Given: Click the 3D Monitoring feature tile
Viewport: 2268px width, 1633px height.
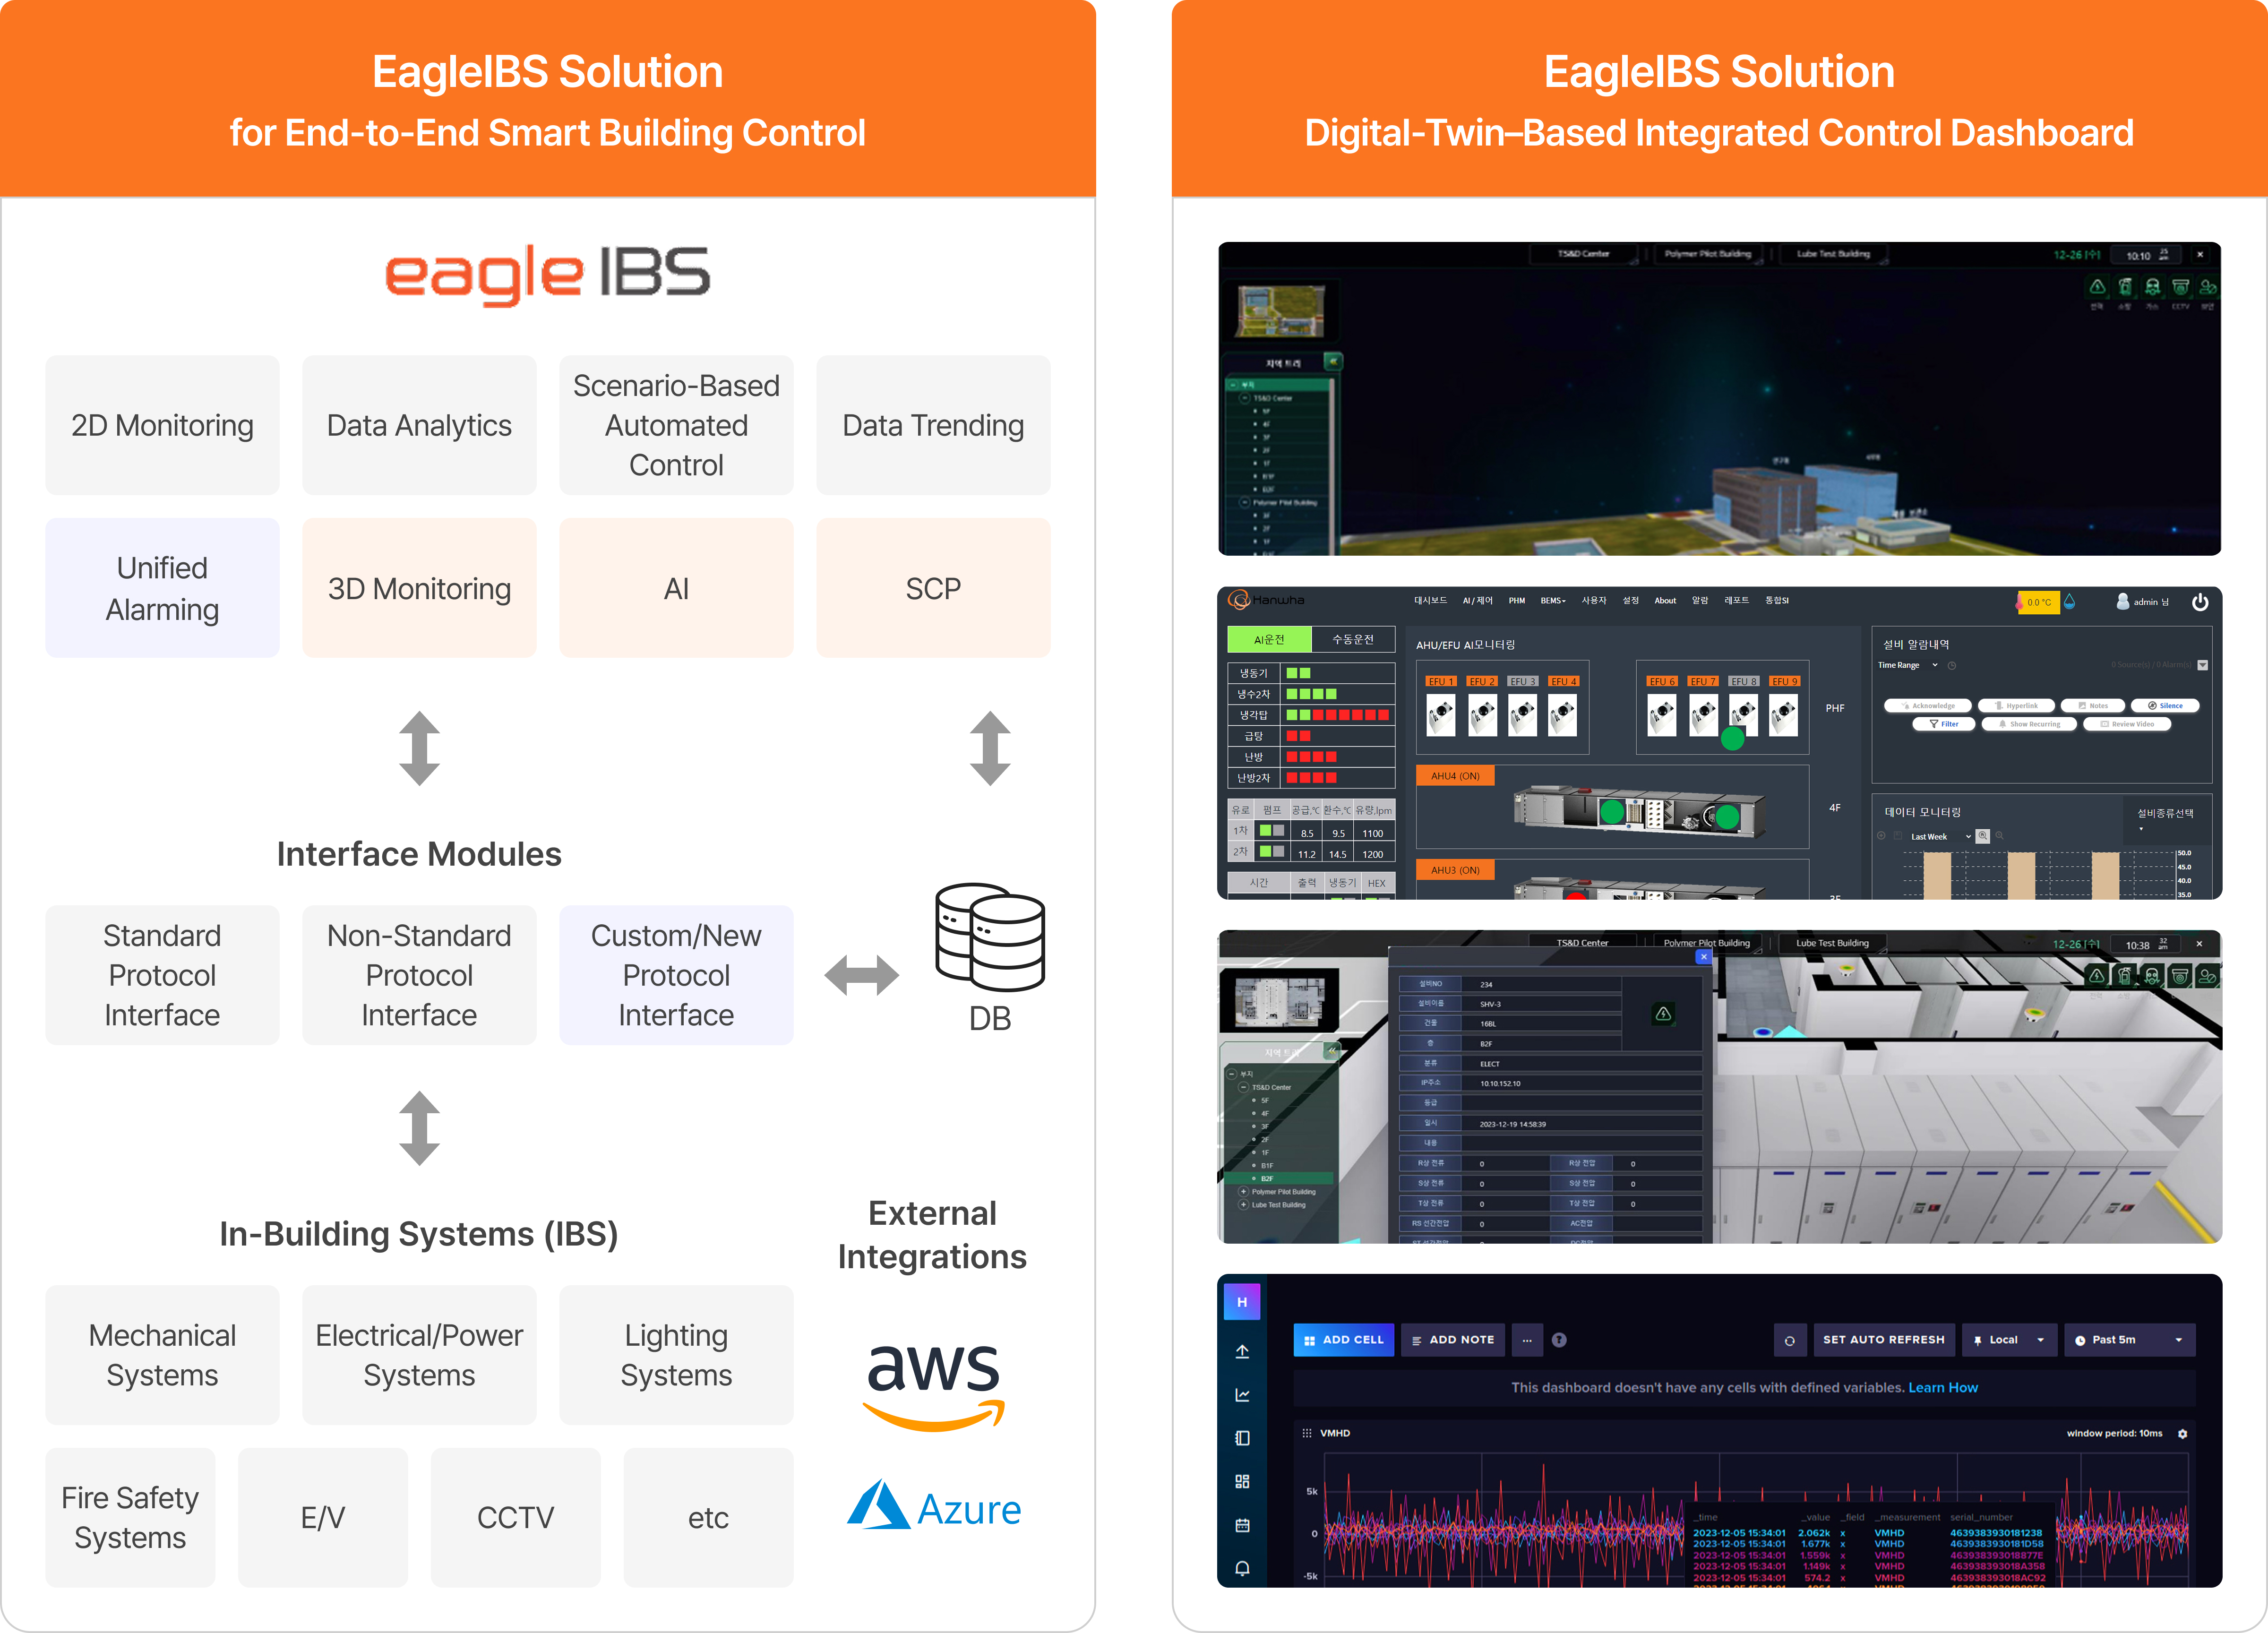Looking at the screenshot, I should click(x=419, y=588).
